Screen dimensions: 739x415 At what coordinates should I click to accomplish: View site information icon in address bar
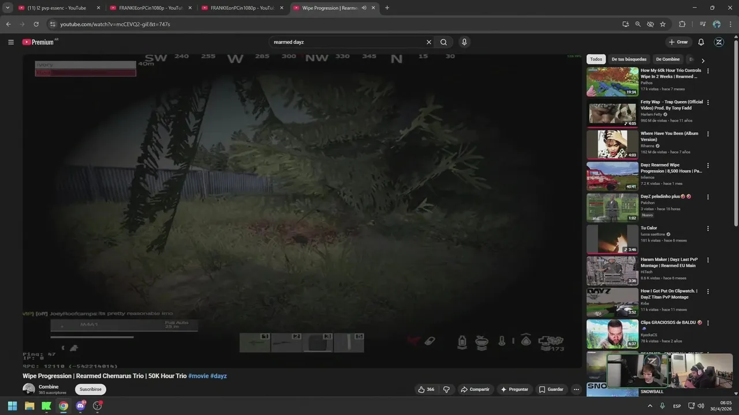point(53,24)
